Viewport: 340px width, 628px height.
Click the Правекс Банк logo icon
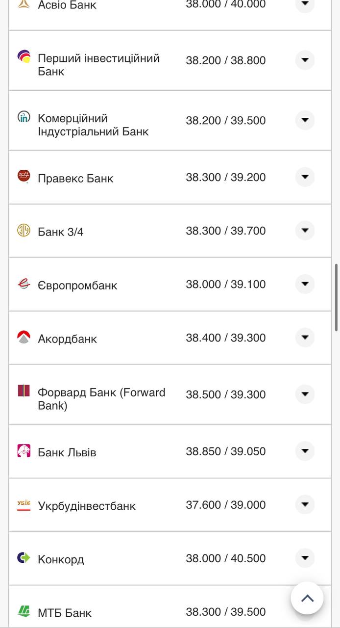coord(24,176)
